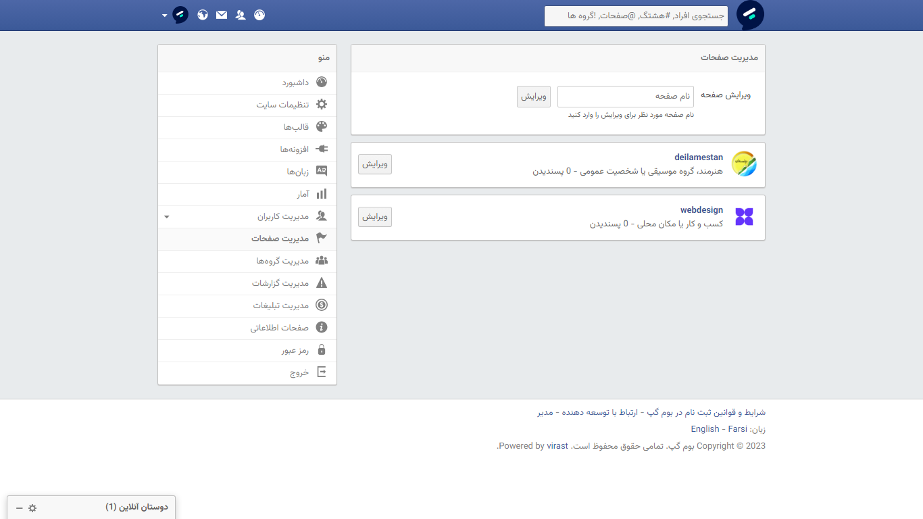Open the virast footer link
The image size is (923, 519).
(x=557, y=446)
